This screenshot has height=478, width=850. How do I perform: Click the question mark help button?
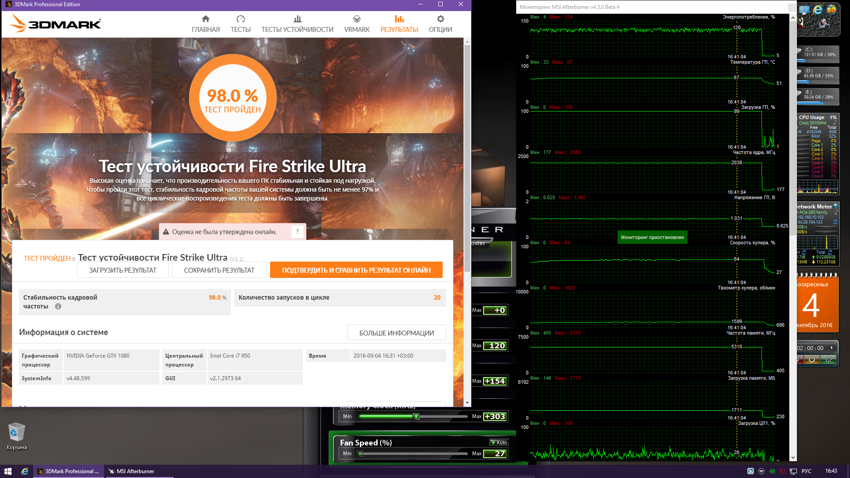[297, 231]
